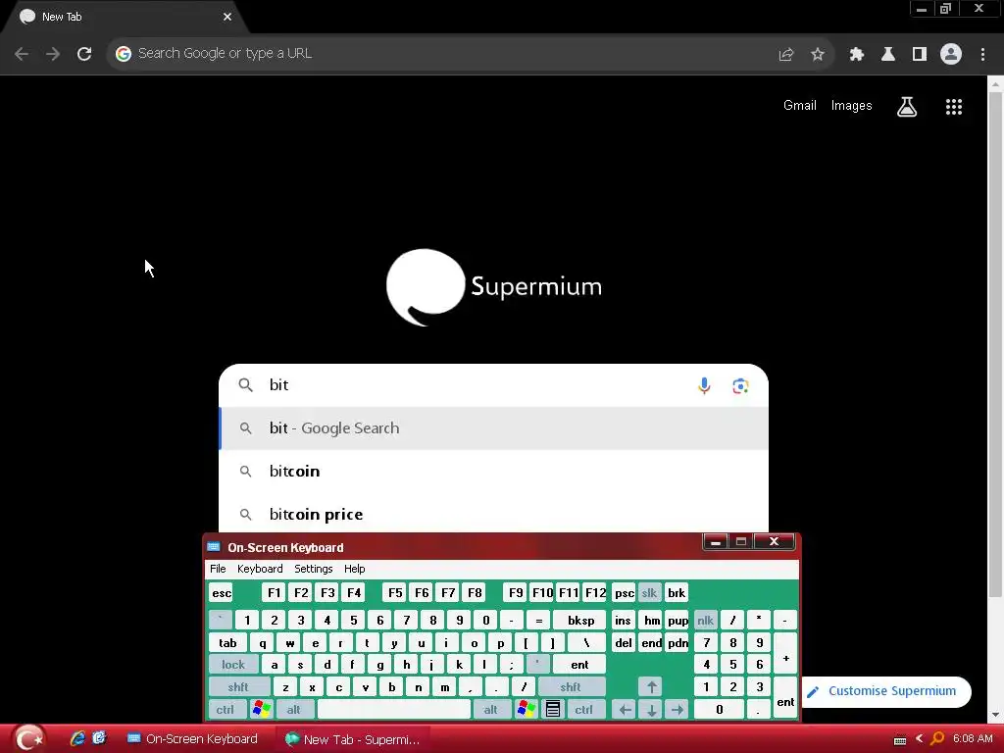Screen dimensions: 1004x753
Task: Click the down arrow key
Action: 651,710
